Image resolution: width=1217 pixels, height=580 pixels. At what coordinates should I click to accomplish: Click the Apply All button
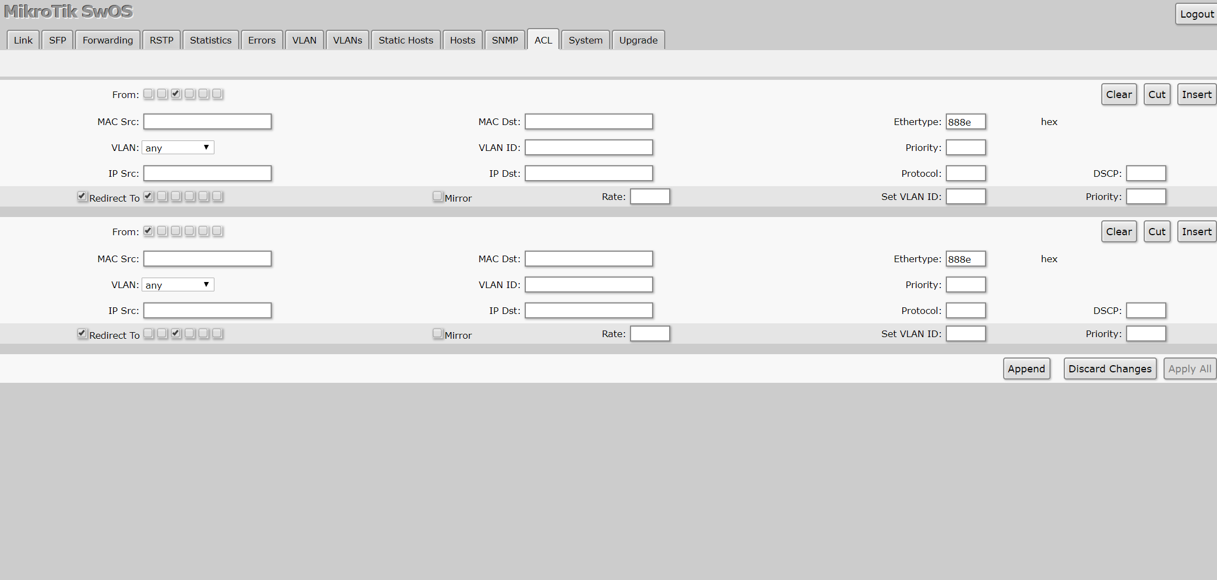point(1190,369)
